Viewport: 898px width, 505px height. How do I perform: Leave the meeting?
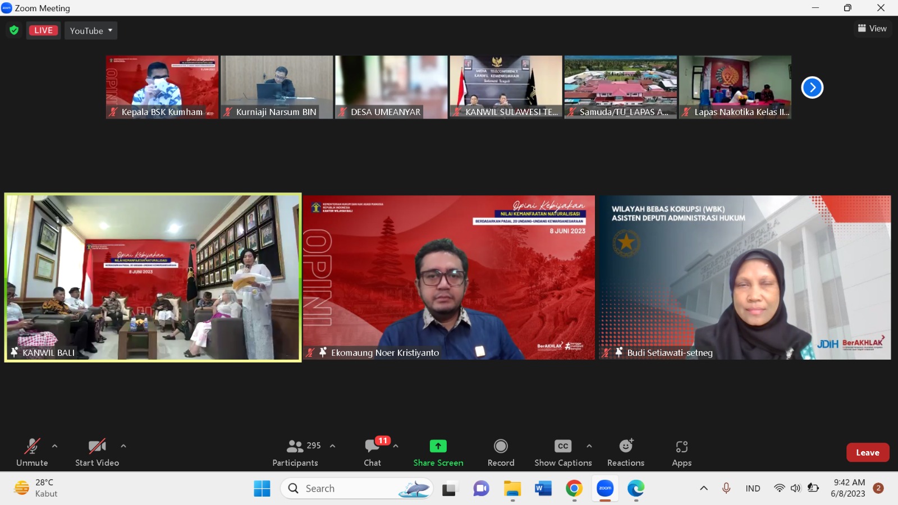868,452
